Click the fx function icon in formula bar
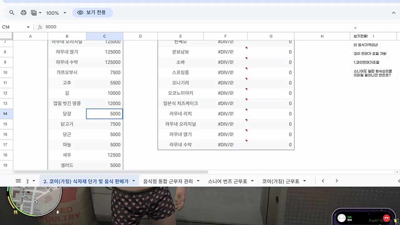The height and width of the screenshot is (225, 400). pos(40,27)
